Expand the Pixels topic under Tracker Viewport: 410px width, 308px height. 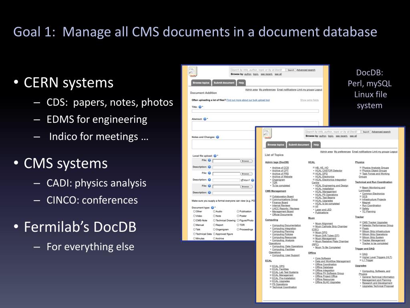coord(360,228)
